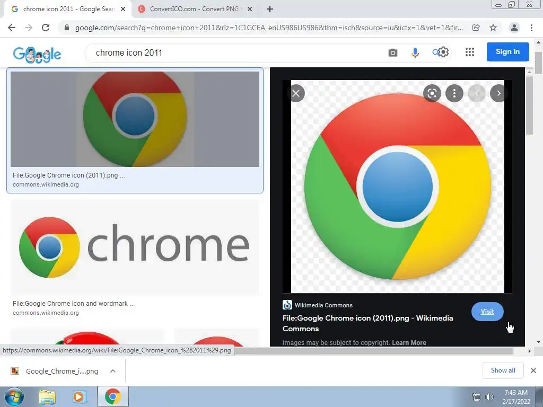Select the chrome icon 2011 Google Search tab
The height and width of the screenshot is (407, 543).
(x=68, y=9)
